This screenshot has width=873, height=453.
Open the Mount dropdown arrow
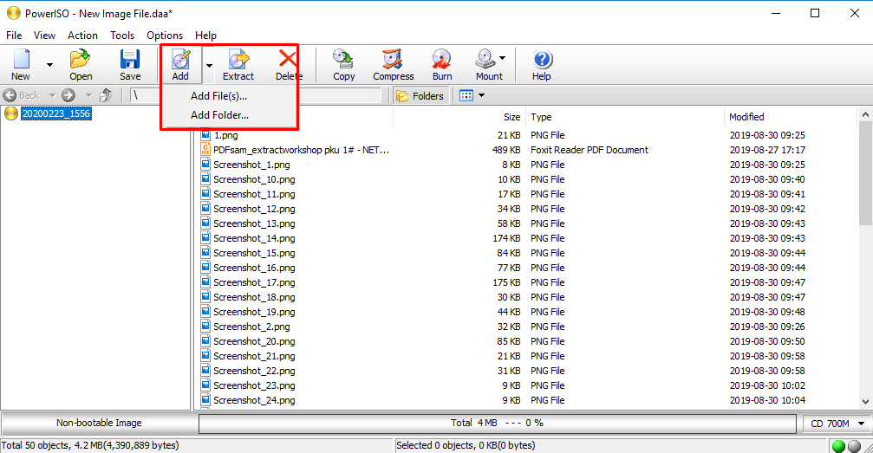[502, 58]
